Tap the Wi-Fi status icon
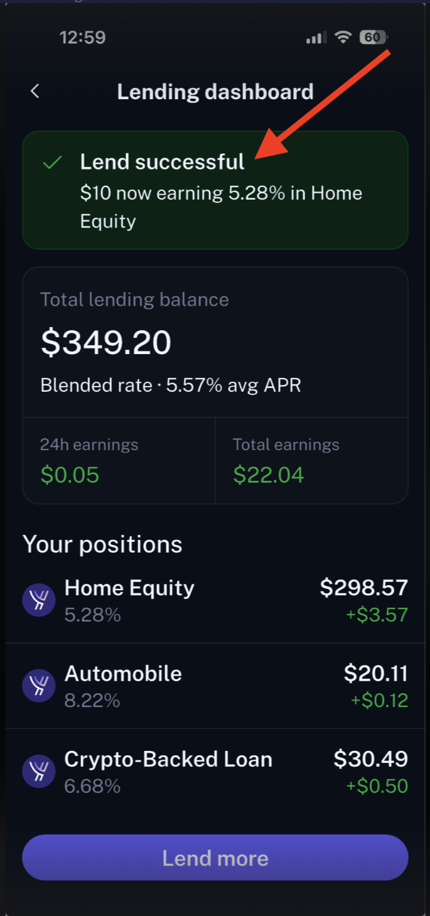Image resolution: width=430 pixels, height=916 pixels. tap(343, 38)
